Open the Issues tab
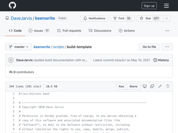The image size is (178, 133). pyautogui.click(x=39, y=31)
